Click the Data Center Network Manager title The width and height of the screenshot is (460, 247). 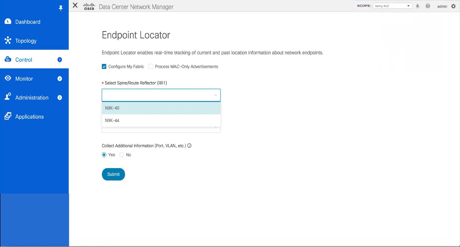coord(136,7)
